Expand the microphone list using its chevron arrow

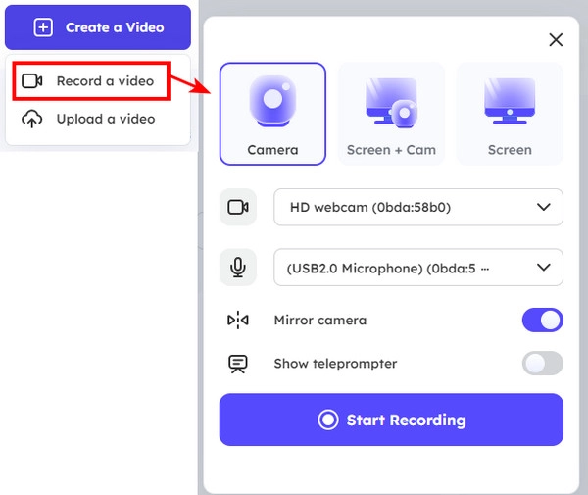point(544,267)
